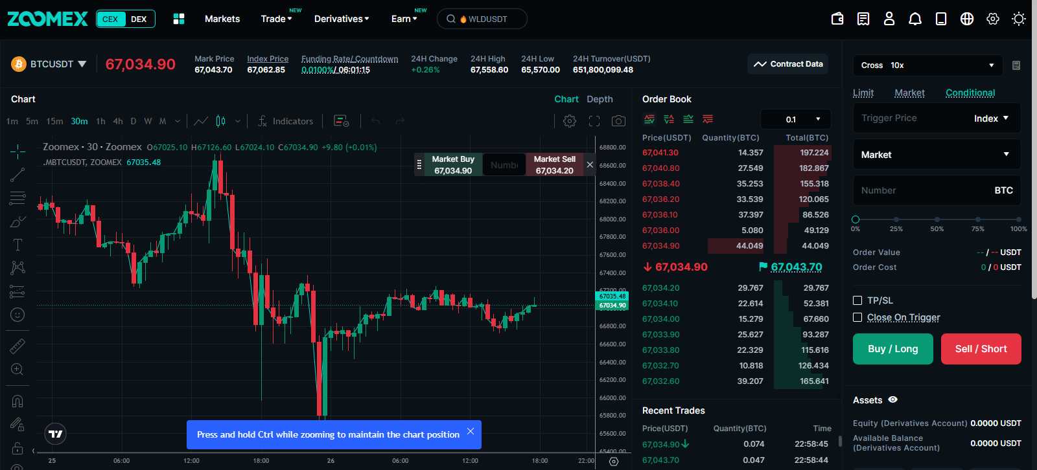Select the candlestick chart type icon

pos(221,121)
